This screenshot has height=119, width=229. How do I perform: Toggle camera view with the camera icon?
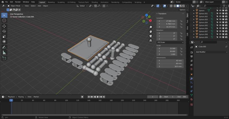[x=151, y=36]
